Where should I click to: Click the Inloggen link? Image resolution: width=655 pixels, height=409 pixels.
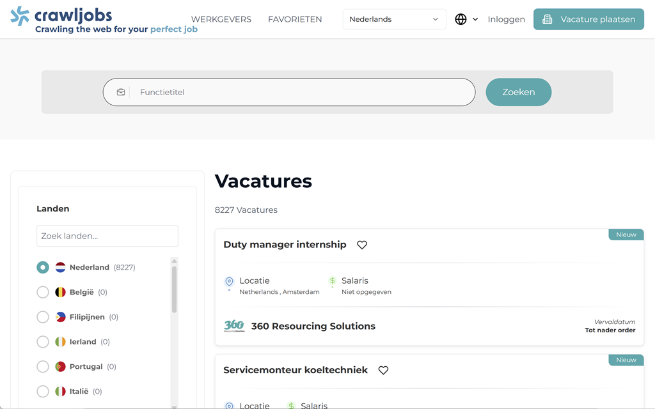point(506,19)
